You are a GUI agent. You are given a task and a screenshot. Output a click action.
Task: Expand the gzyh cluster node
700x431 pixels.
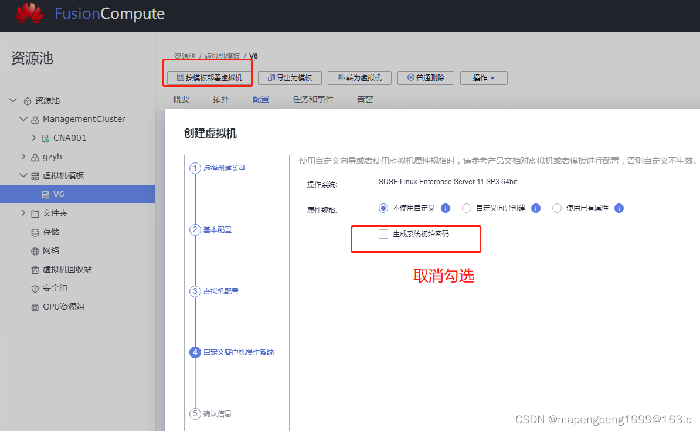click(x=23, y=157)
